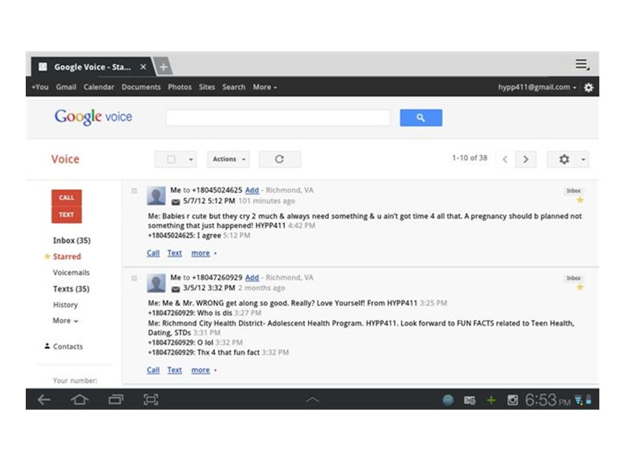Open Gmail from the top bar

click(66, 87)
